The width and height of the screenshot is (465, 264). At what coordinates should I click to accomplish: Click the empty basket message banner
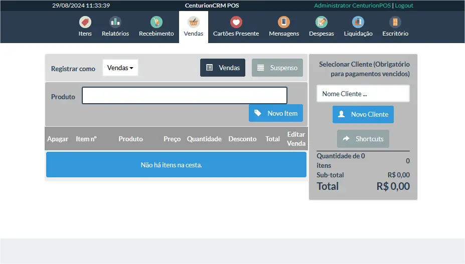click(176, 165)
